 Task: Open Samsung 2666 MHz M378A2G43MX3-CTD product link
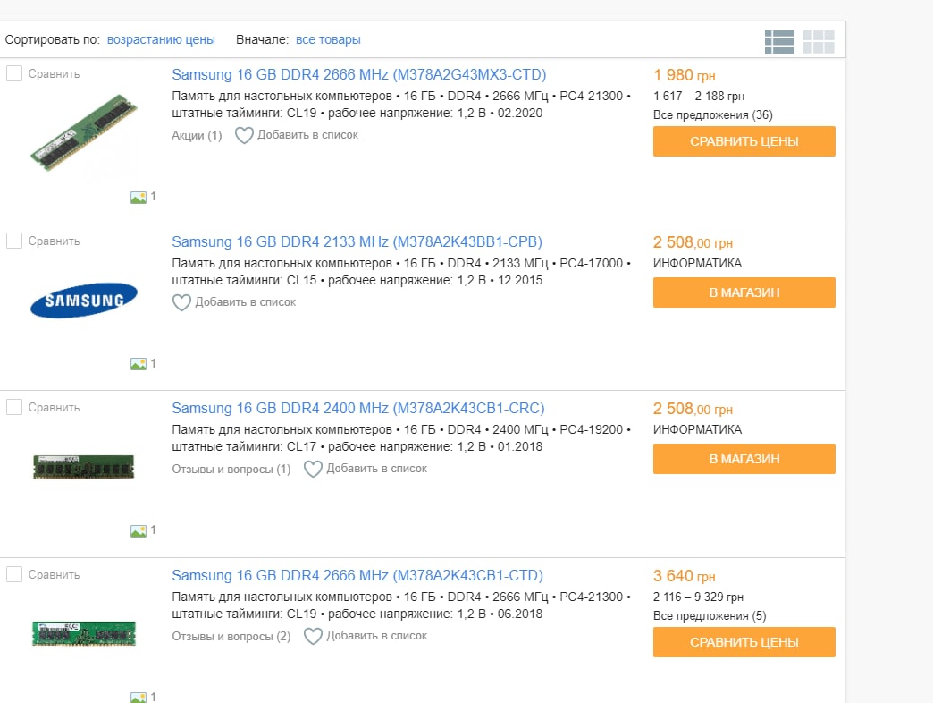click(358, 74)
